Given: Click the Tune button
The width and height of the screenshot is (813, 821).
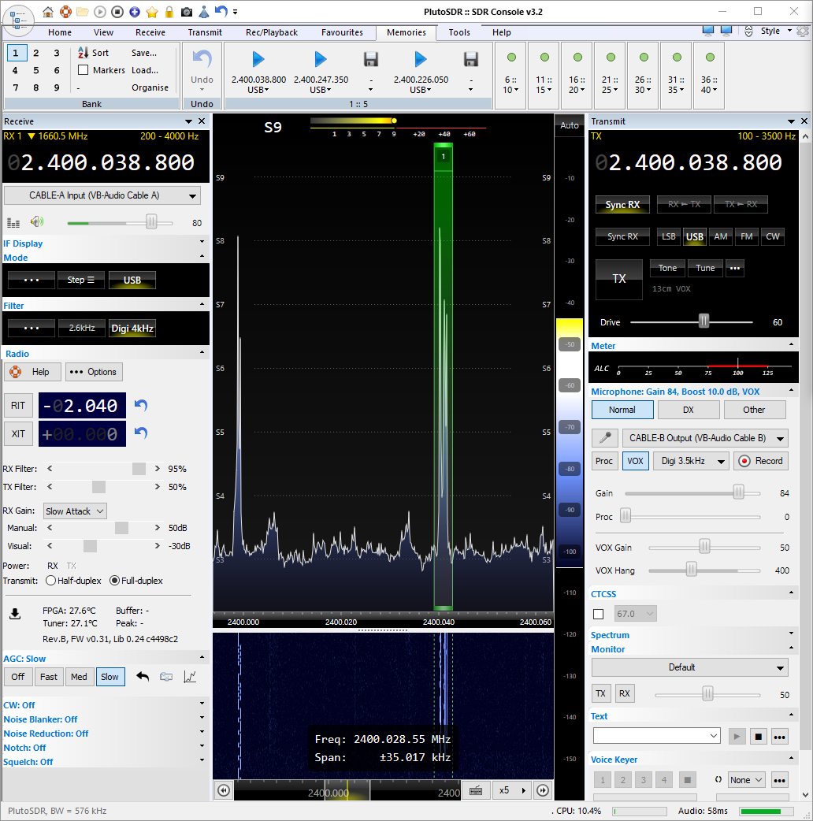Looking at the screenshot, I should 705,268.
